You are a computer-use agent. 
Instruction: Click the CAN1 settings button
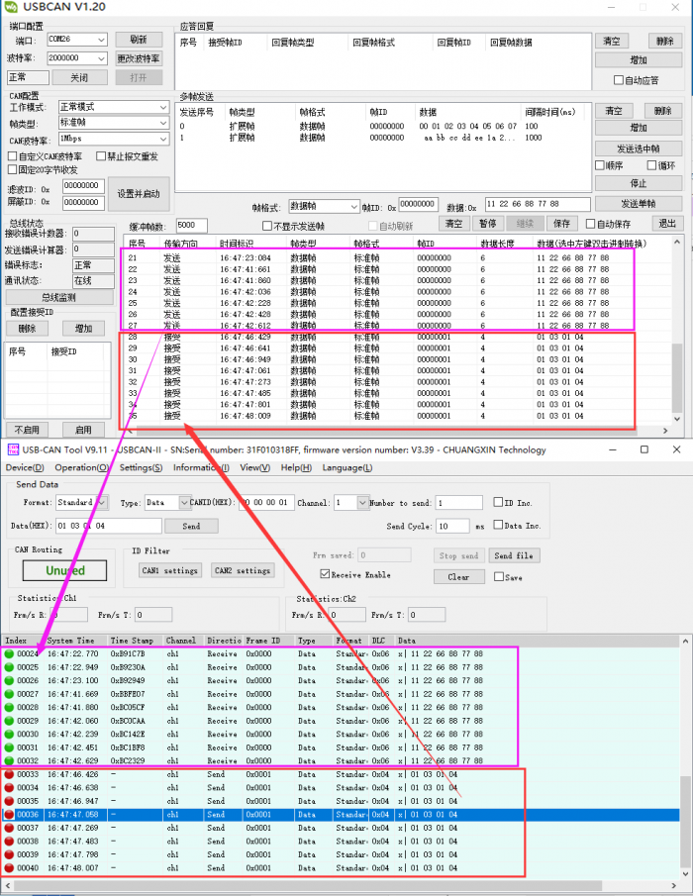(170, 570)
